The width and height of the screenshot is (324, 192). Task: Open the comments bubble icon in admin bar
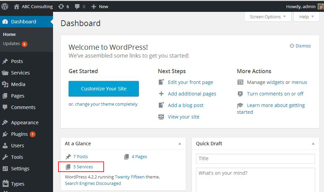pos(77,7)
